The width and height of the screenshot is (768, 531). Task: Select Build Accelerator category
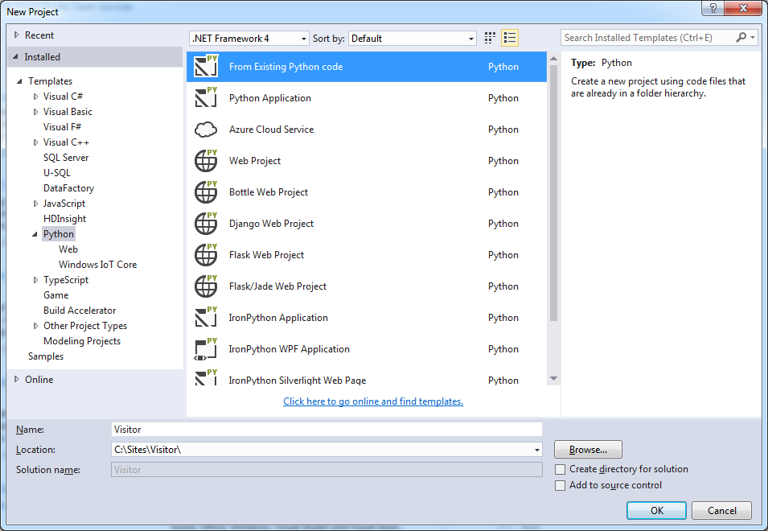(x=80, y=310)
